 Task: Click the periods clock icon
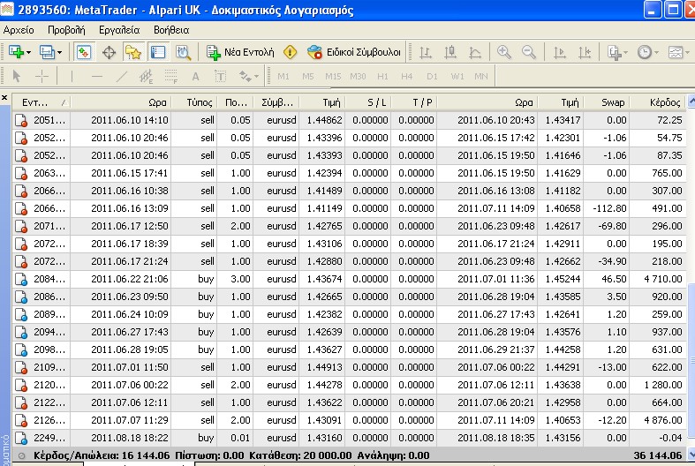tap(645, 52)
